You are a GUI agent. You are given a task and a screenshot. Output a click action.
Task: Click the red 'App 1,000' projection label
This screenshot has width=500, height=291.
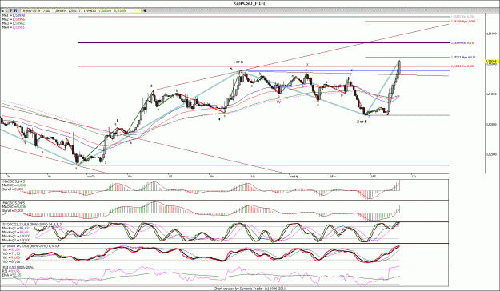tap(463, 22)
